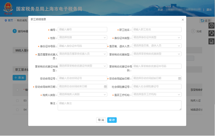Image resolution: width=215 pixels, height=136 pixels.
Task: Open the 享受税收优惠证件类型 dropdown
Action: [82, 66]
